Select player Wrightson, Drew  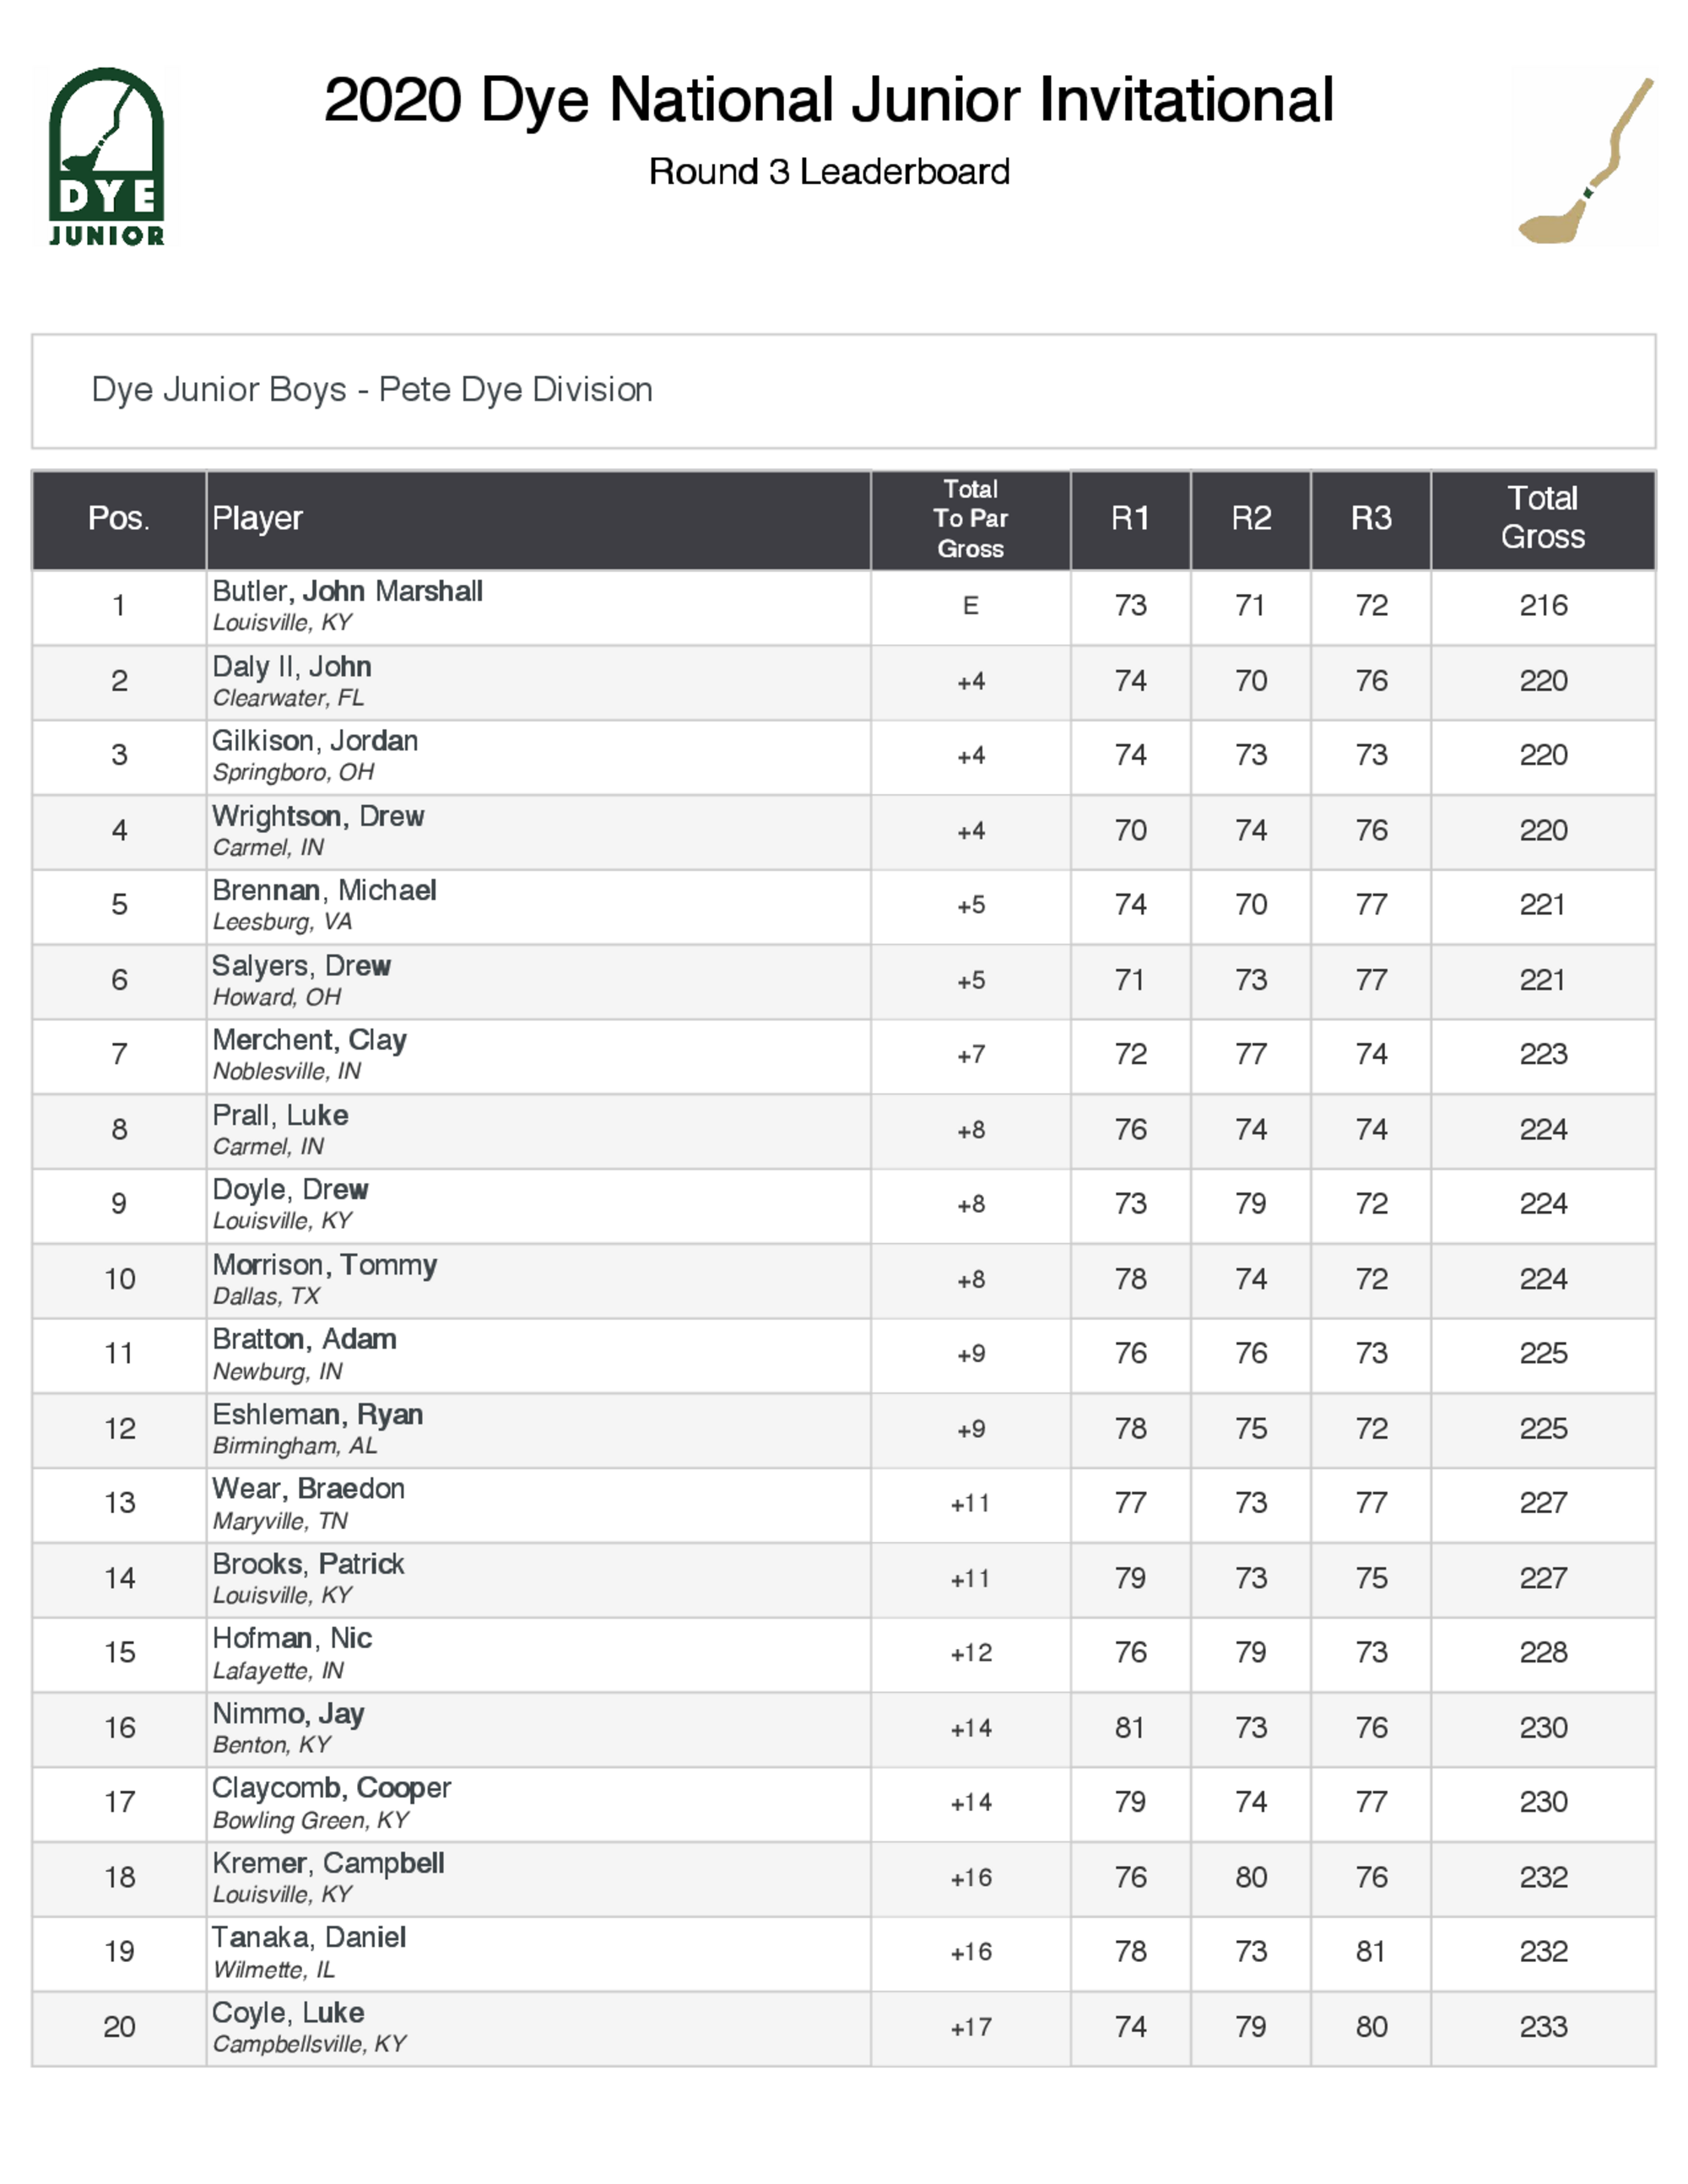318,817
